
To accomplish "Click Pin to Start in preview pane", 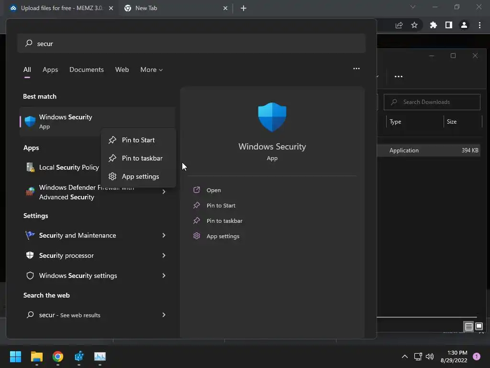I will [x=221, y=205].
